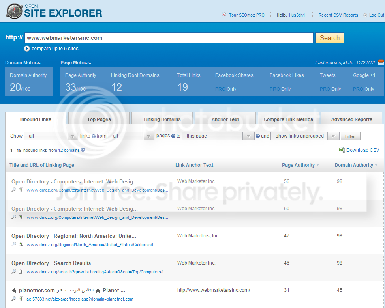Open Recent CSV Reports link
The height and width of the screenshot is (308, 385).
[x=338, y=15]
